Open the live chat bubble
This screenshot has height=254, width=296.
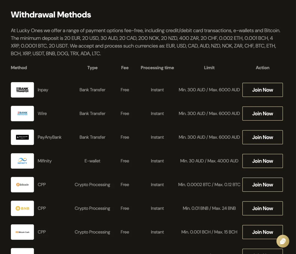(283, 241)
